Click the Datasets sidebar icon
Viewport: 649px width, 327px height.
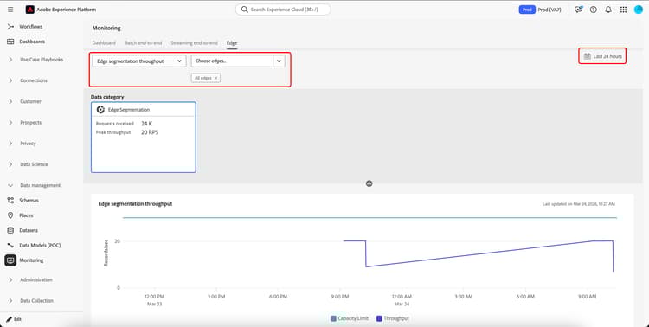coord(10,230)
